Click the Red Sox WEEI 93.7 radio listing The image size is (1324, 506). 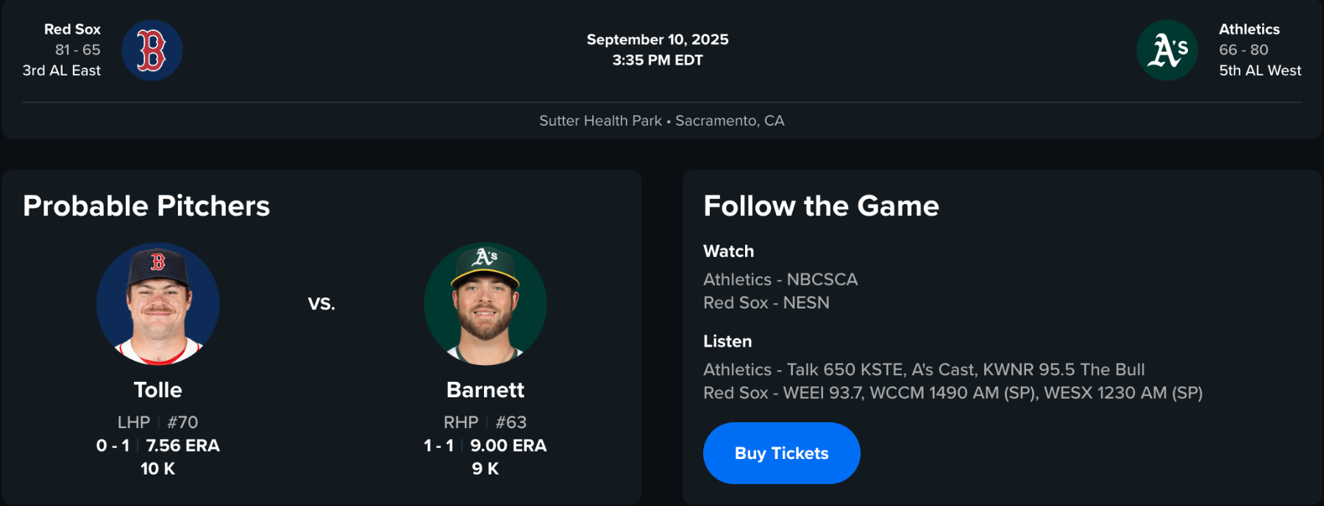tap(953, 393)
